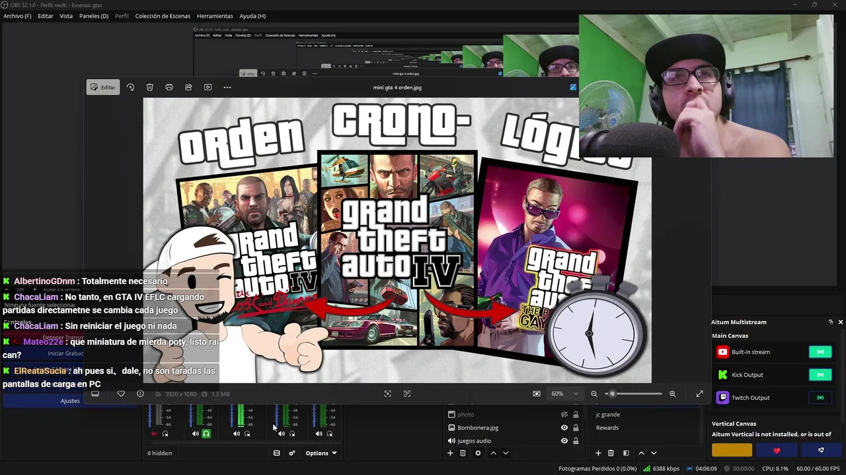
Task: Enter fullscreen with the expand arrows icon
Action: pyautogui.click(x=699, y=394)
